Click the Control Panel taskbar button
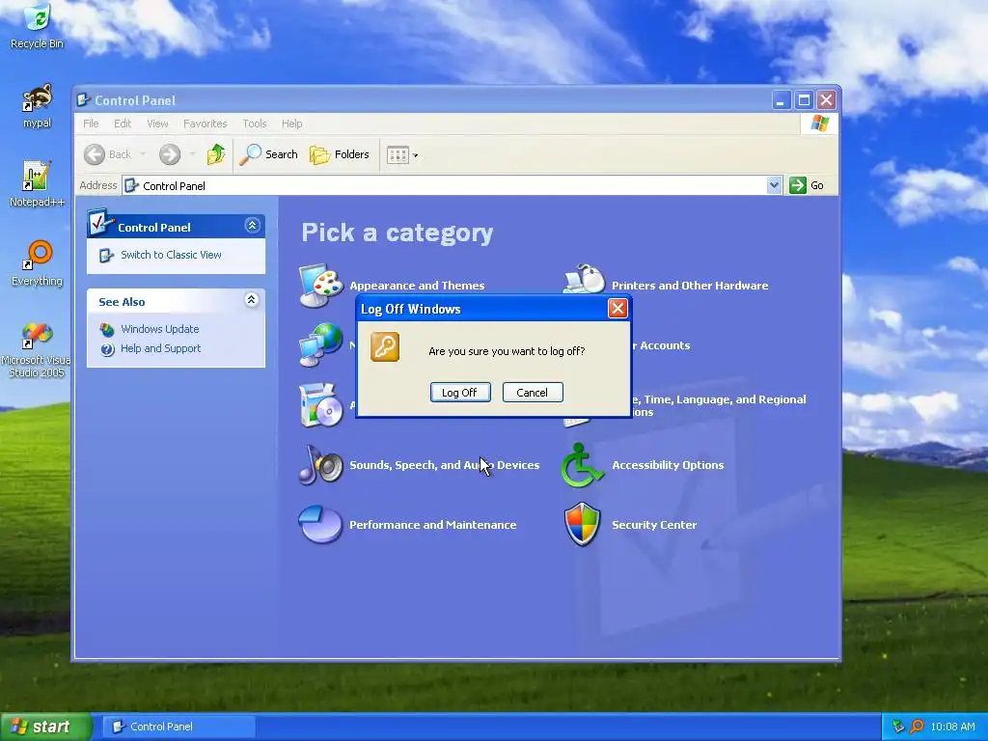988x741 pixels. coord(178,727)
